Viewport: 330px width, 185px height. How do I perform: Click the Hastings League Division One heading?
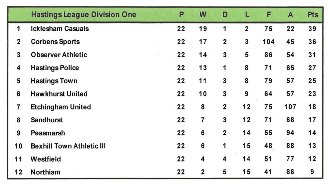(x=83, y=15)
